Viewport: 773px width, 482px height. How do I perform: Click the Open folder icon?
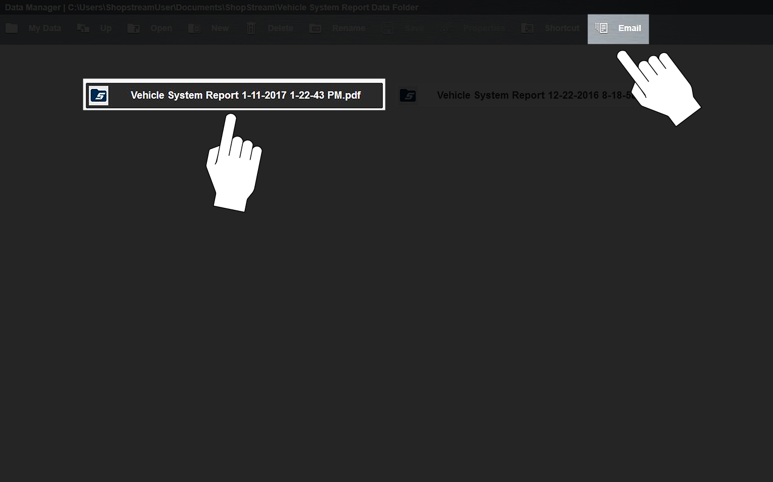point(134,28)
